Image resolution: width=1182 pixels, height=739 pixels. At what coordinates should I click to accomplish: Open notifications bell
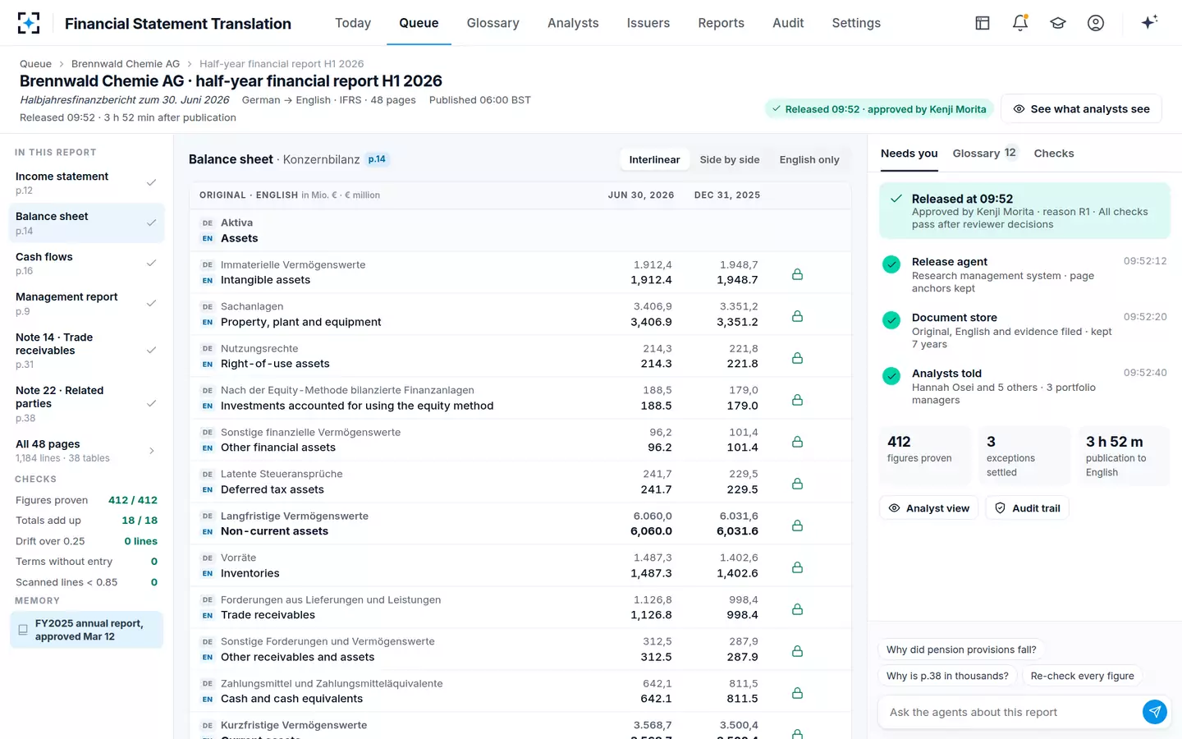[1020, 23]
